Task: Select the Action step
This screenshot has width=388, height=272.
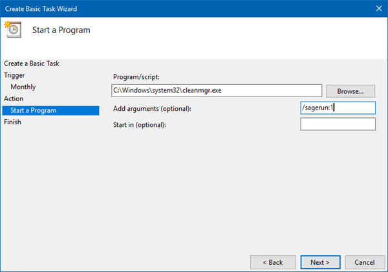Action: click(14, 98)
